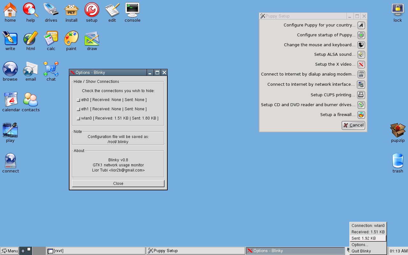Check the eth1 hide connection checkbox
The width and height of the screenshot is (408, 255).
point(78,109)
